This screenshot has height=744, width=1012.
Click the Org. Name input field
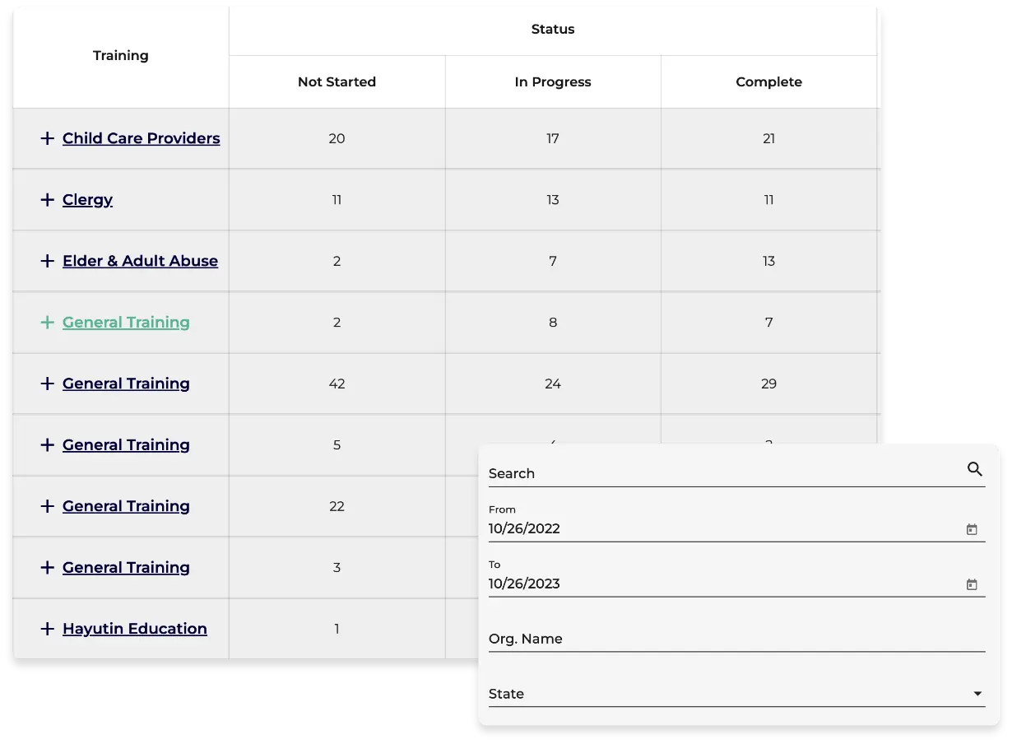736,639
